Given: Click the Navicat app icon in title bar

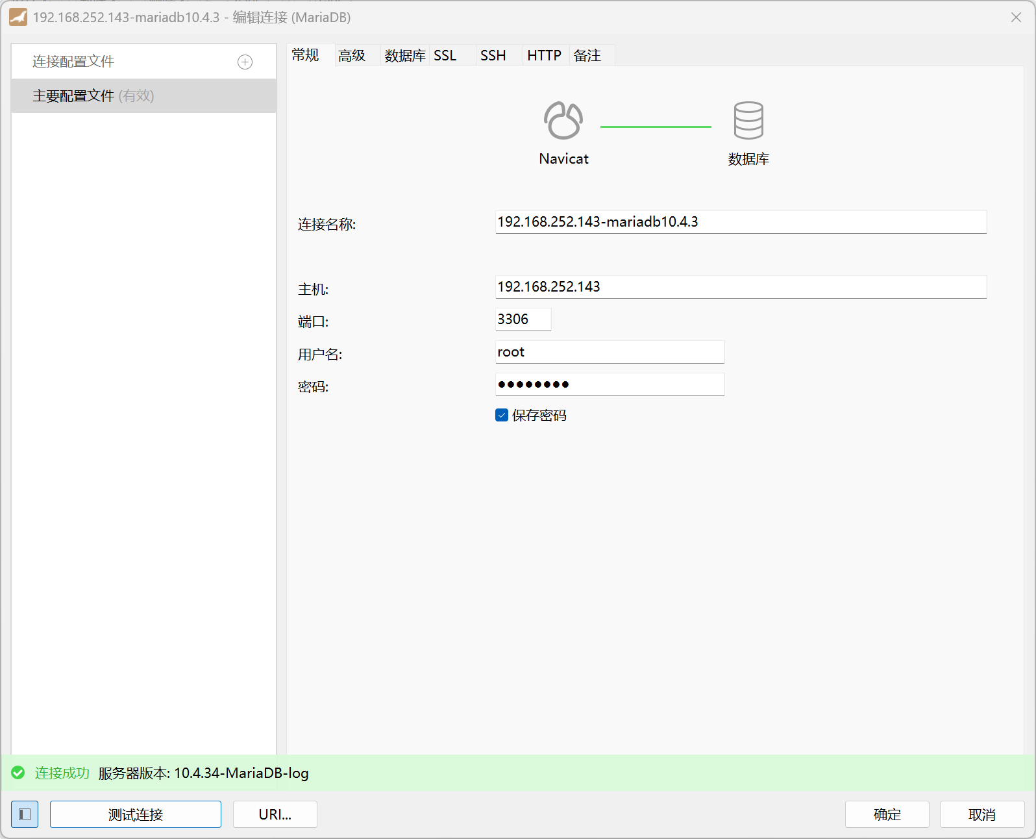Looking at the screenshot, I should point(18,17).
